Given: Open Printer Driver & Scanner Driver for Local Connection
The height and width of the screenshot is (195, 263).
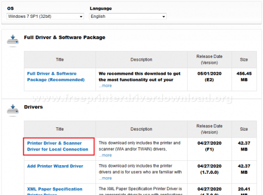Looking at the screenshot, I should pos(57,146).
